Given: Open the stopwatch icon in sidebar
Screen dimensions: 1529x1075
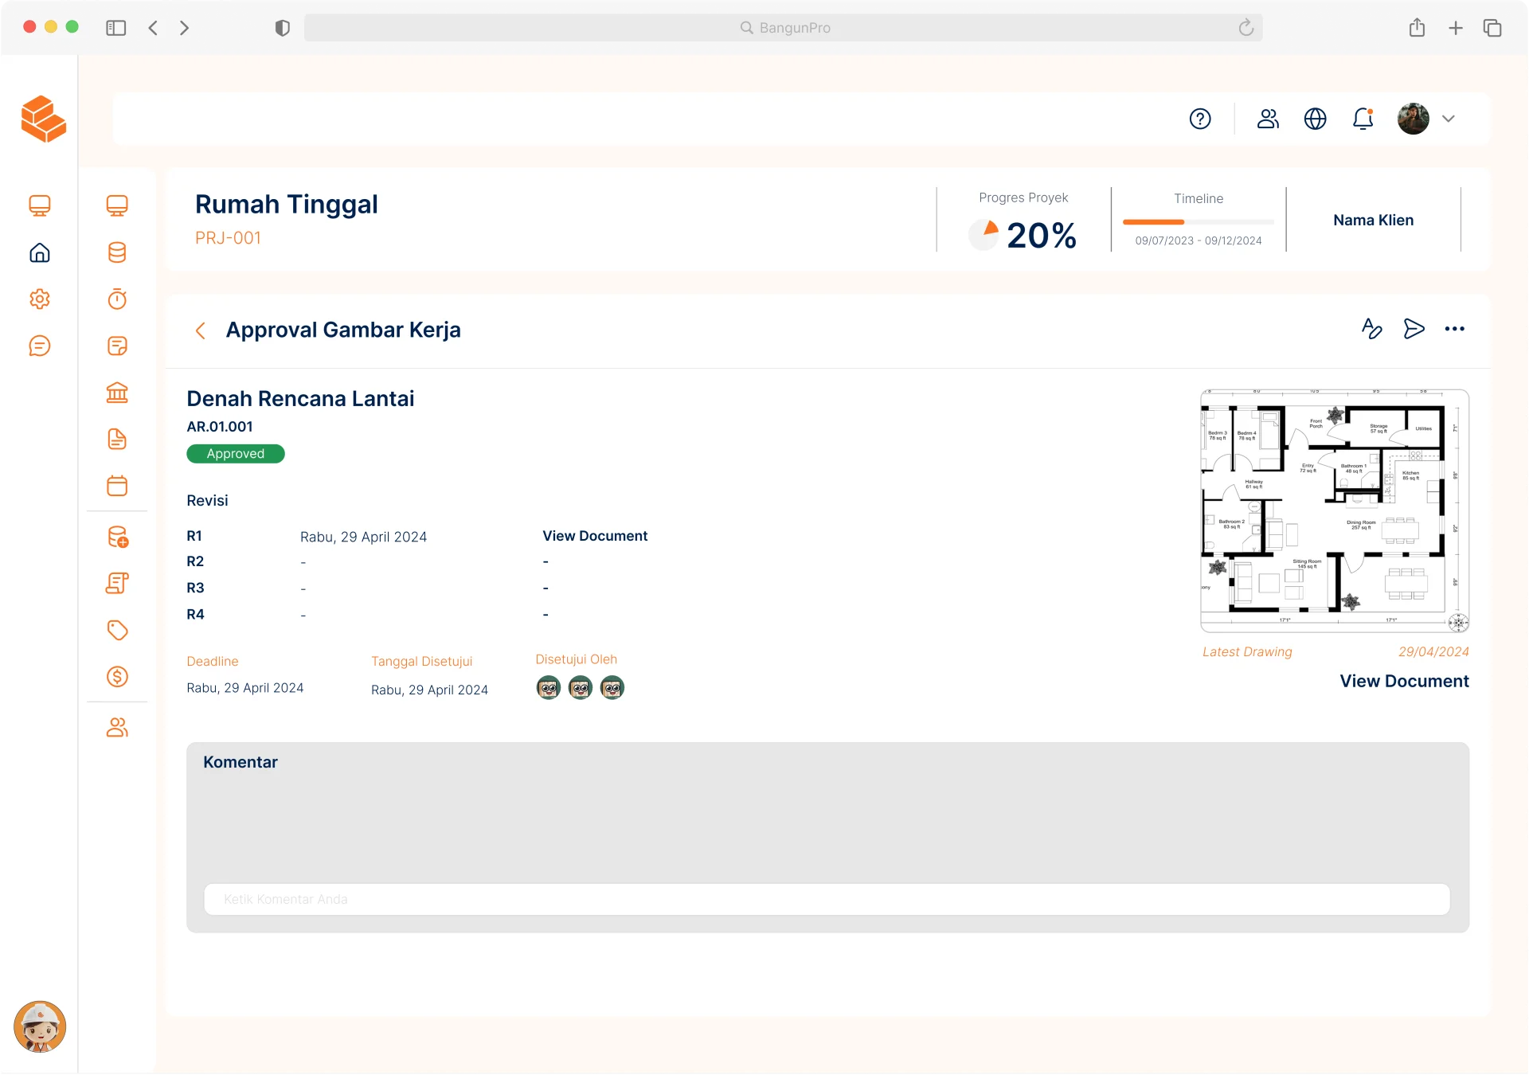Looking at the screenshot, I should point(117,299).
